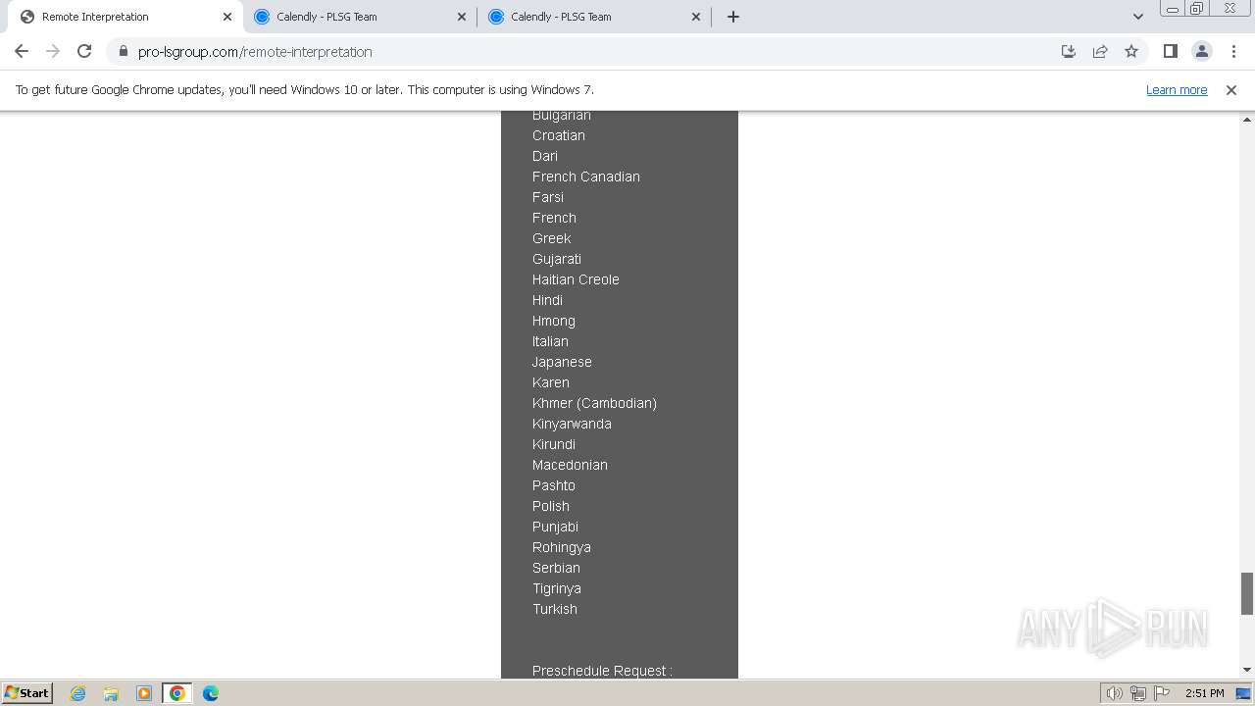The width and height of the screenshot is (1255, 706).
Task: Go forward with the browser arrow
Action: tap(53, 51)
